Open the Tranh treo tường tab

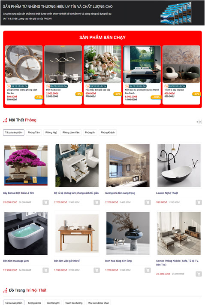(74, 303)
